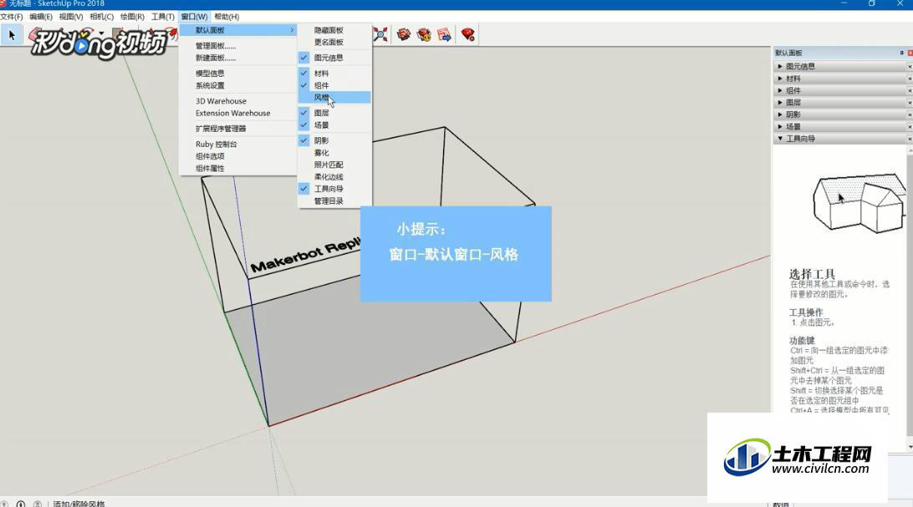Click the Send to LayOut toolbar icon
The height and width of the screenshot is (507, 913).
coord(444,34)
